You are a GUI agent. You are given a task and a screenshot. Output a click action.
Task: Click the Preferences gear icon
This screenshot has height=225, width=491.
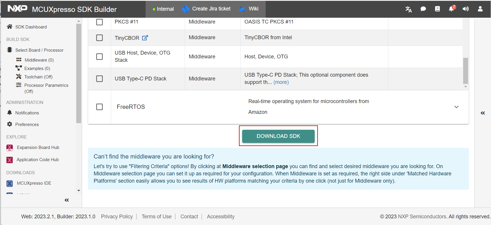click(10, 124)
